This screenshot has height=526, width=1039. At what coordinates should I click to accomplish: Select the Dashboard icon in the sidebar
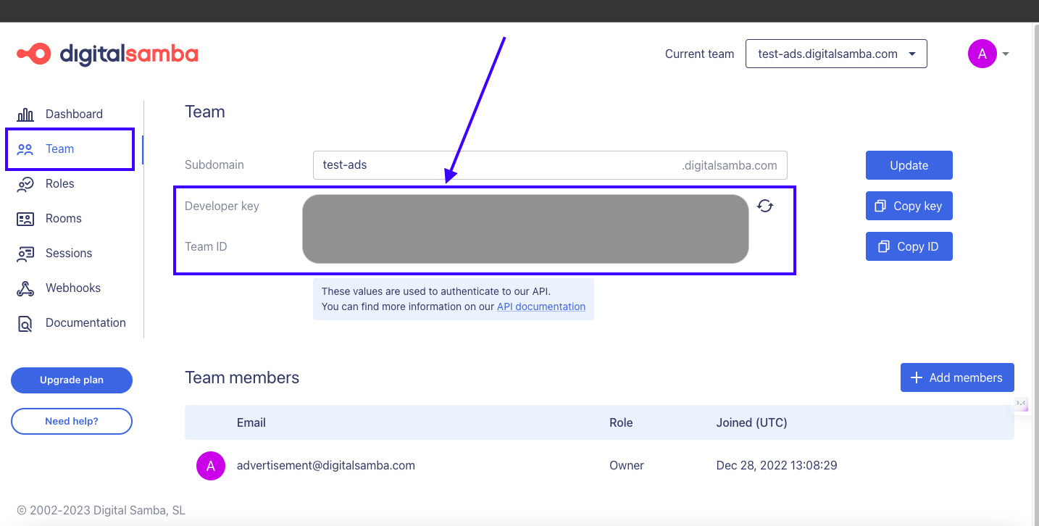pos(25,114)
